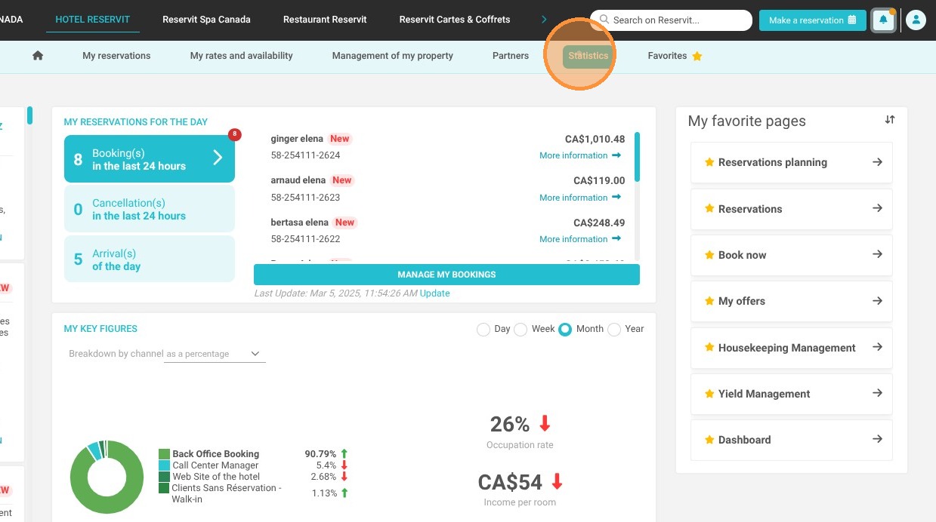Open My rates and availability menu
The width and height of the screenshot is (936, 522).
click(x=241, y=56)
